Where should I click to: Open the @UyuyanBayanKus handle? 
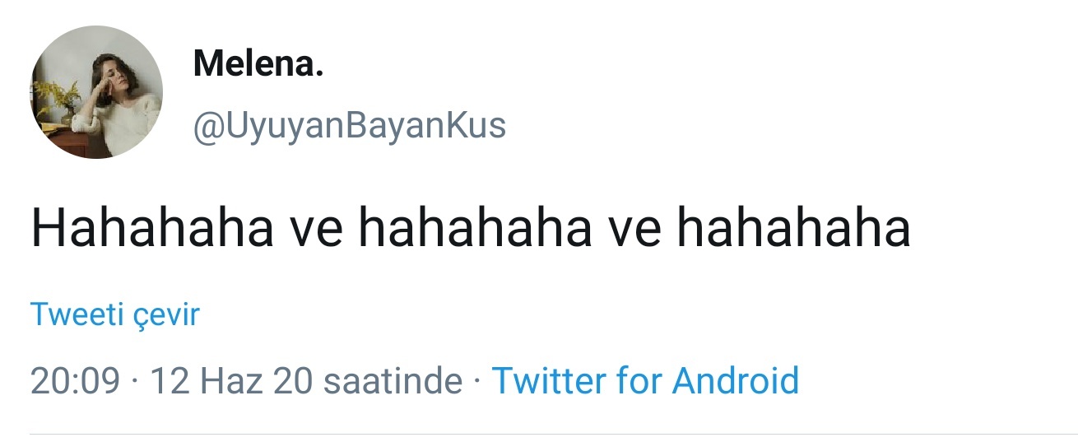point(349,127)
